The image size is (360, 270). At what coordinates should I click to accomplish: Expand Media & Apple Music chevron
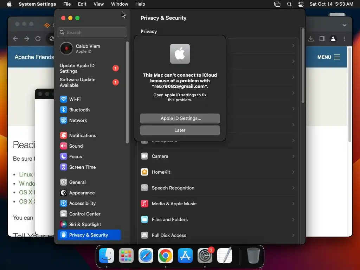pos(293,204)
